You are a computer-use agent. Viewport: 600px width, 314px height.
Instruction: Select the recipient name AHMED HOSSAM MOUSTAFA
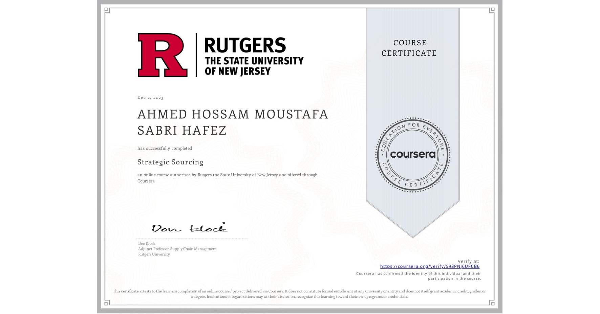(x=232, y=114)
